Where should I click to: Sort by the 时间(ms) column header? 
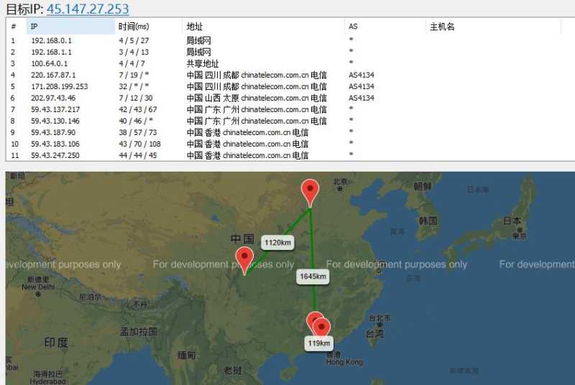[149, 27]
